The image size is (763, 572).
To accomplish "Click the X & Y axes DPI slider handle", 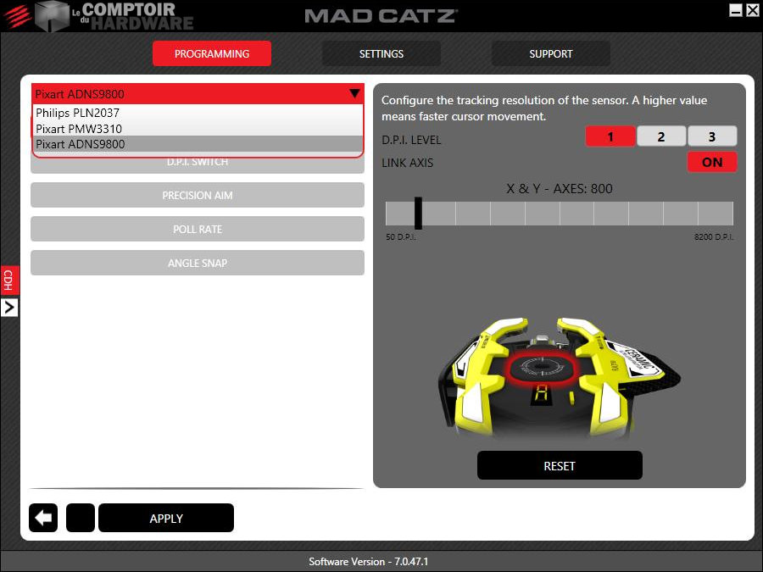I will pos(418,213).
